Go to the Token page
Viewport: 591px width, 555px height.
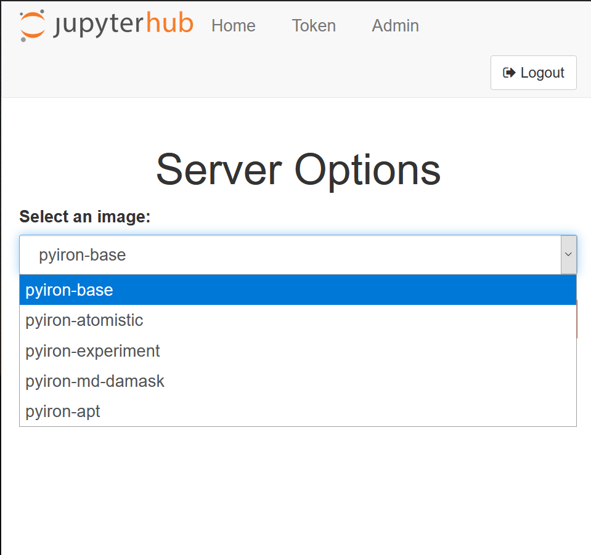click(x=314, y=26)
